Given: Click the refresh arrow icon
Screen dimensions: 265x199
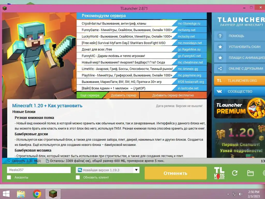Looking at the screenshot, I should click(235, 173).
